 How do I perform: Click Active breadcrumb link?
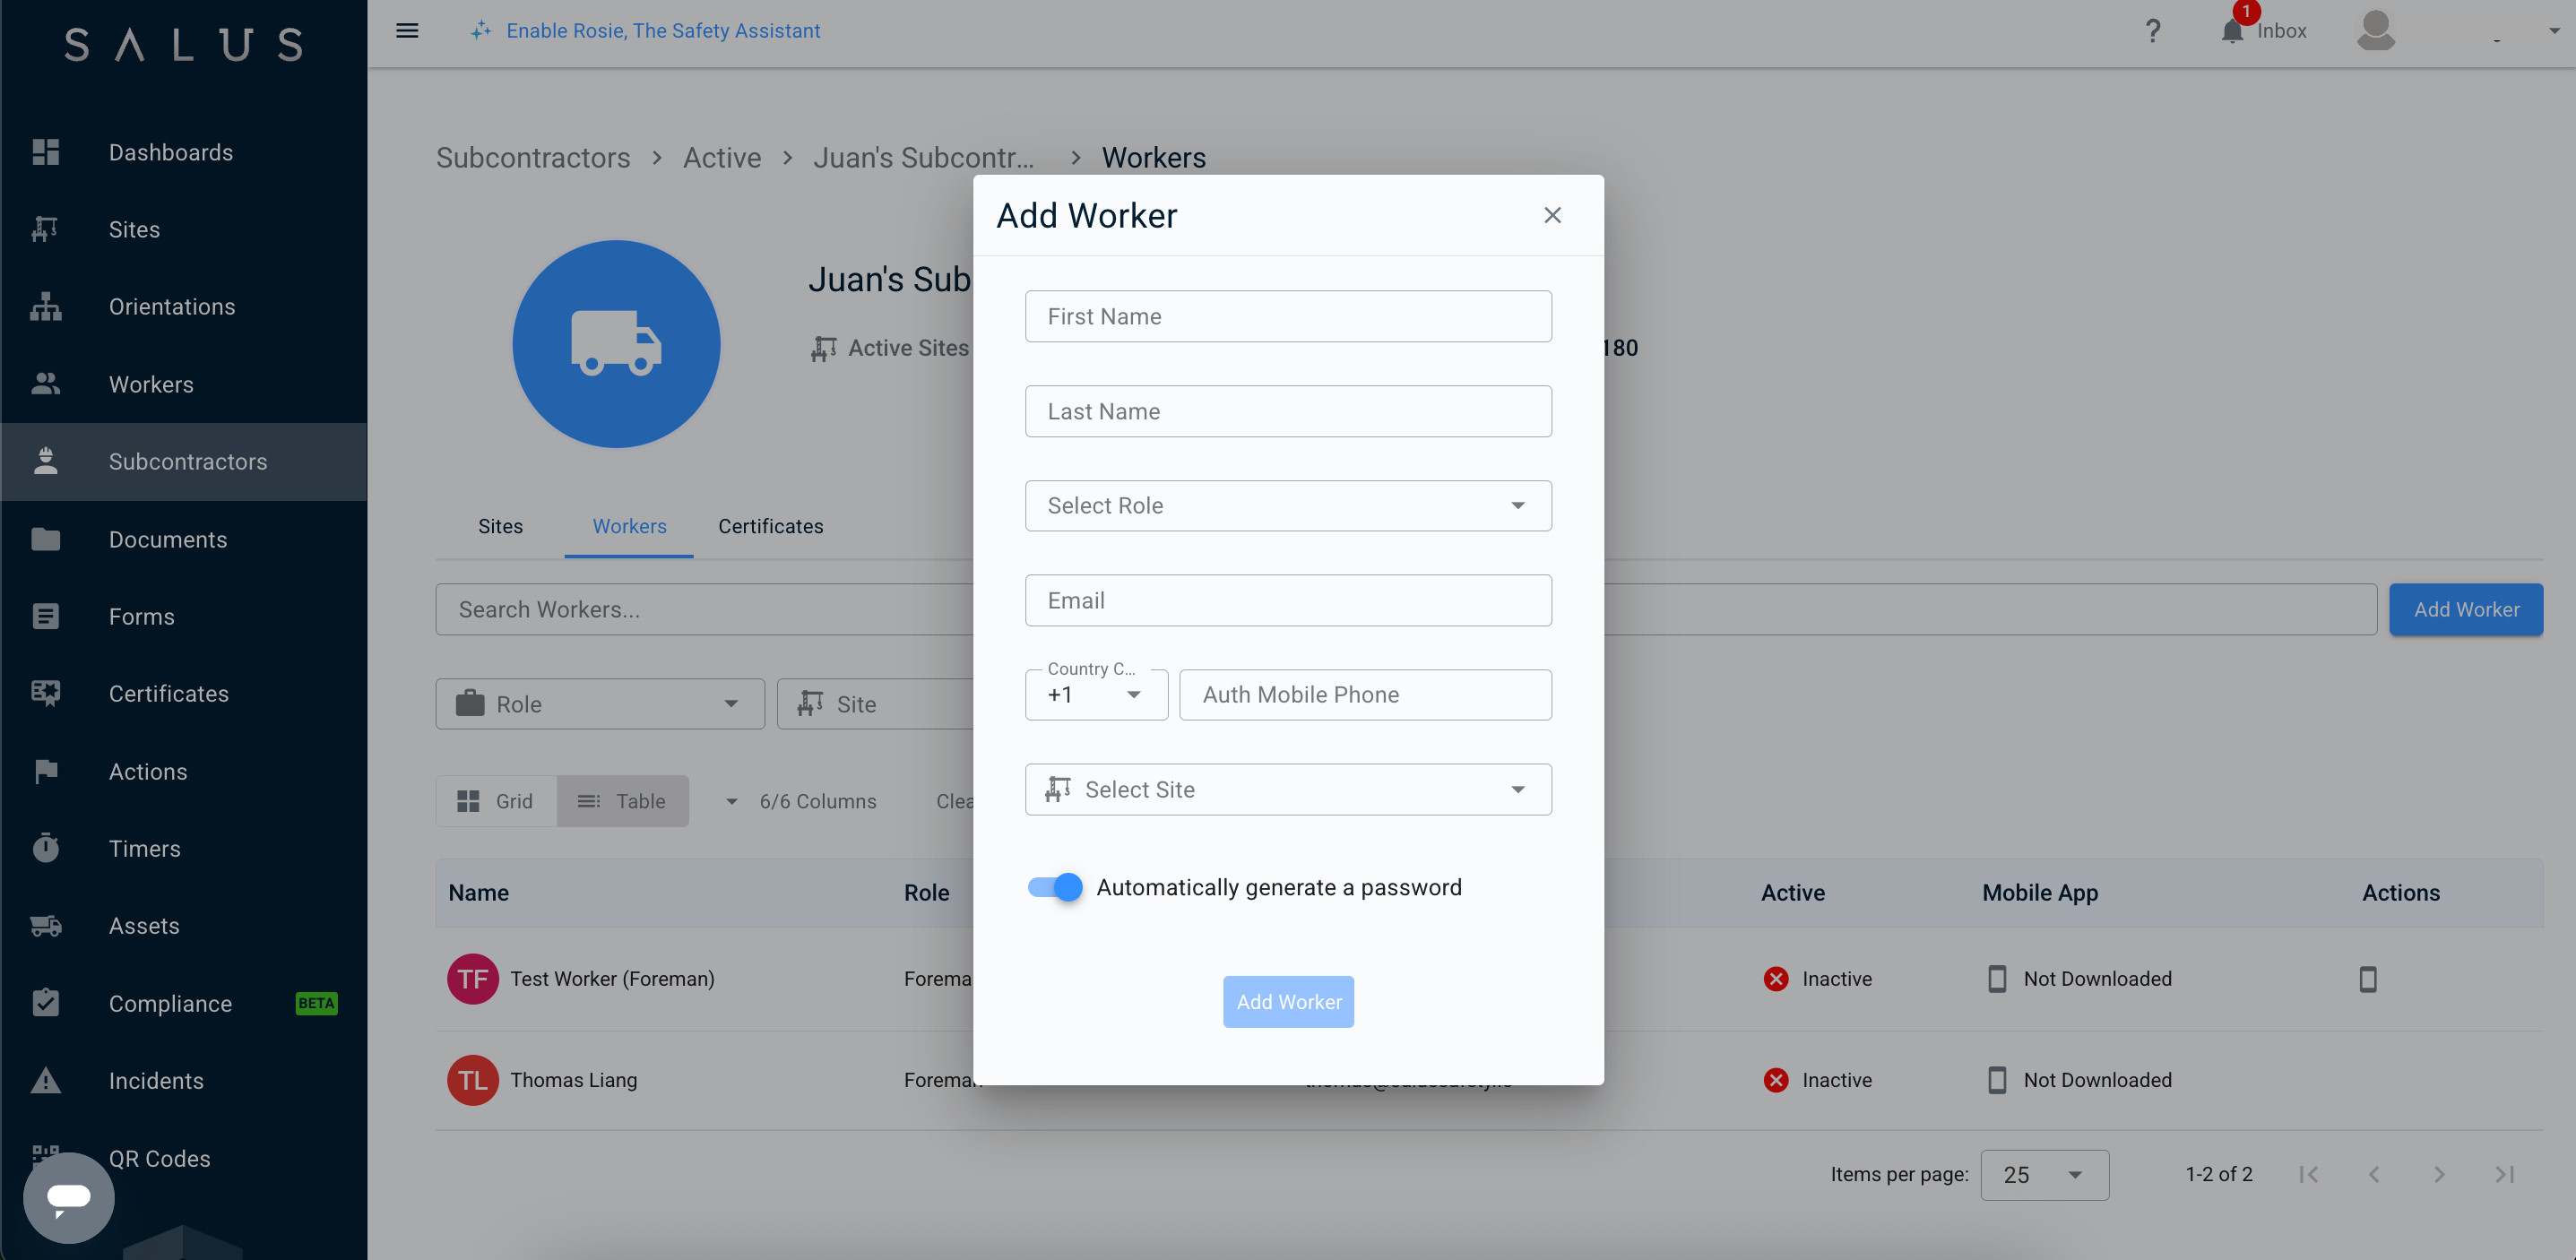[x=722, y=158]
